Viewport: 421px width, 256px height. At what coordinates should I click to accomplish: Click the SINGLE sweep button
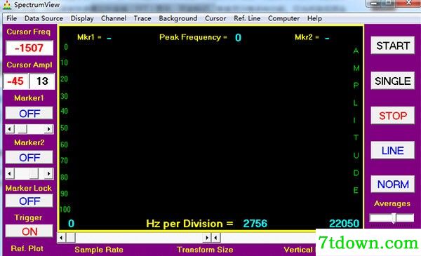point(393,81)
